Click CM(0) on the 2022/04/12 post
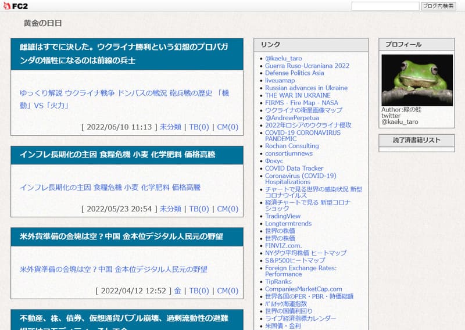 (x=227, y=290)
